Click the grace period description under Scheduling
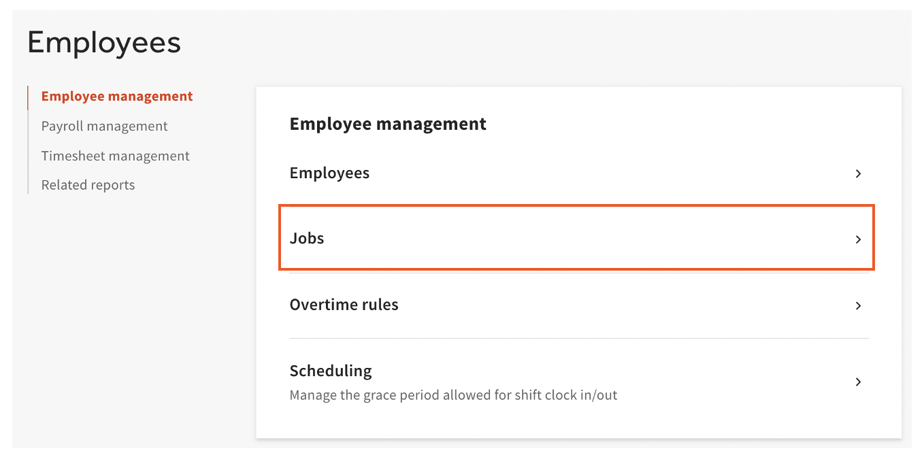This screenshot has width=924, height=457. click(x=453, y=394)
